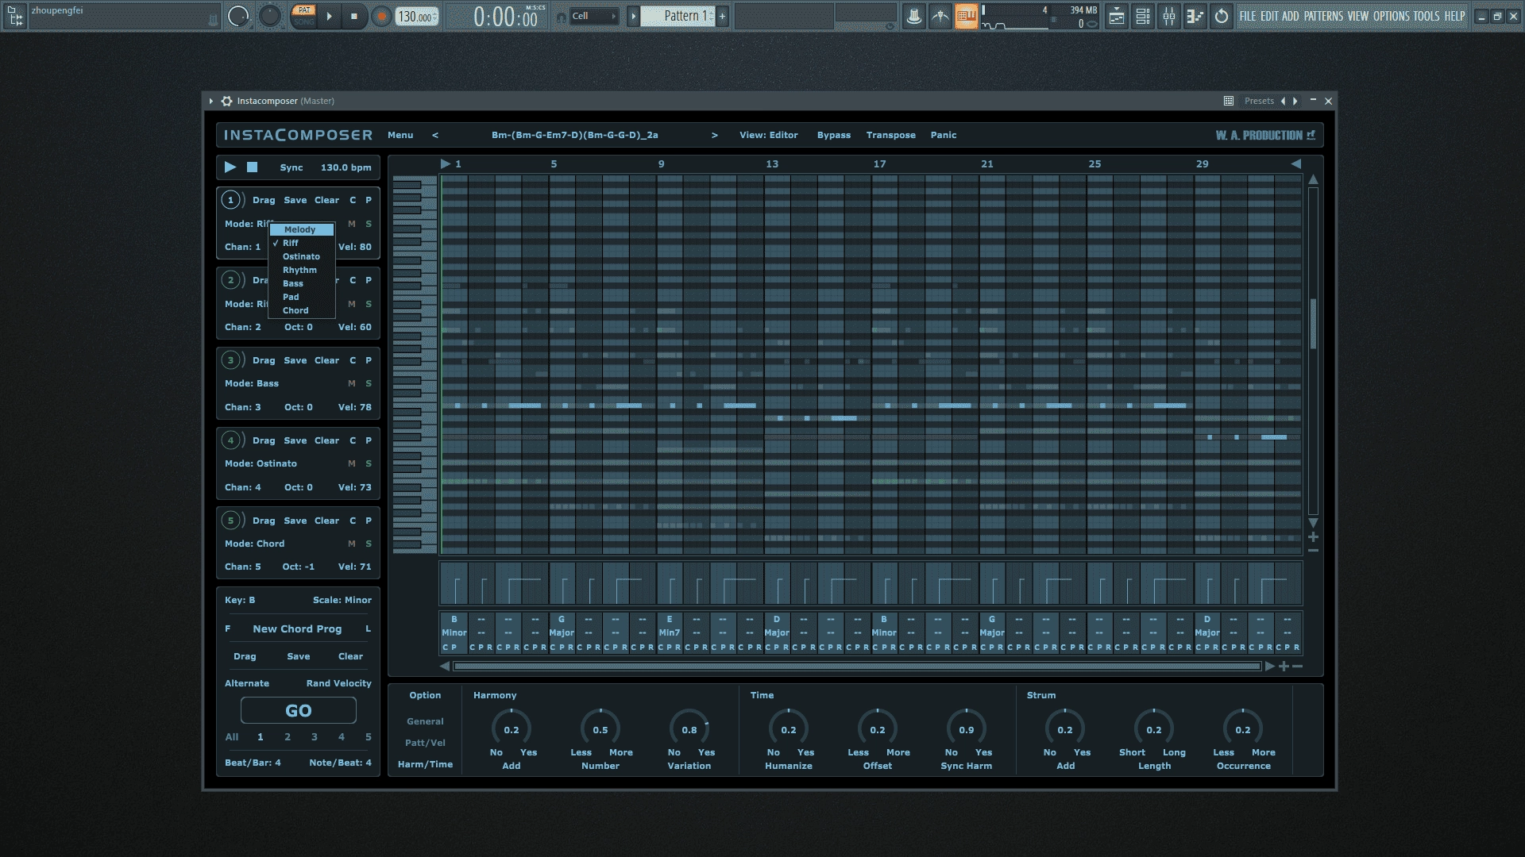Image resolution: width=1525 pixels, height=857 pixels.
Task: Jump to start marker of the timeline ruler
Action: click(446, 163)
